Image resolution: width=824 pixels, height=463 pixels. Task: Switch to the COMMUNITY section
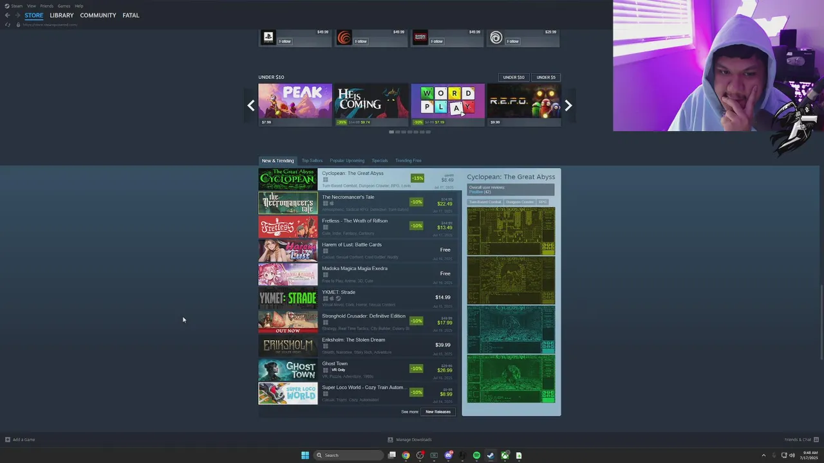coord(98,15)
